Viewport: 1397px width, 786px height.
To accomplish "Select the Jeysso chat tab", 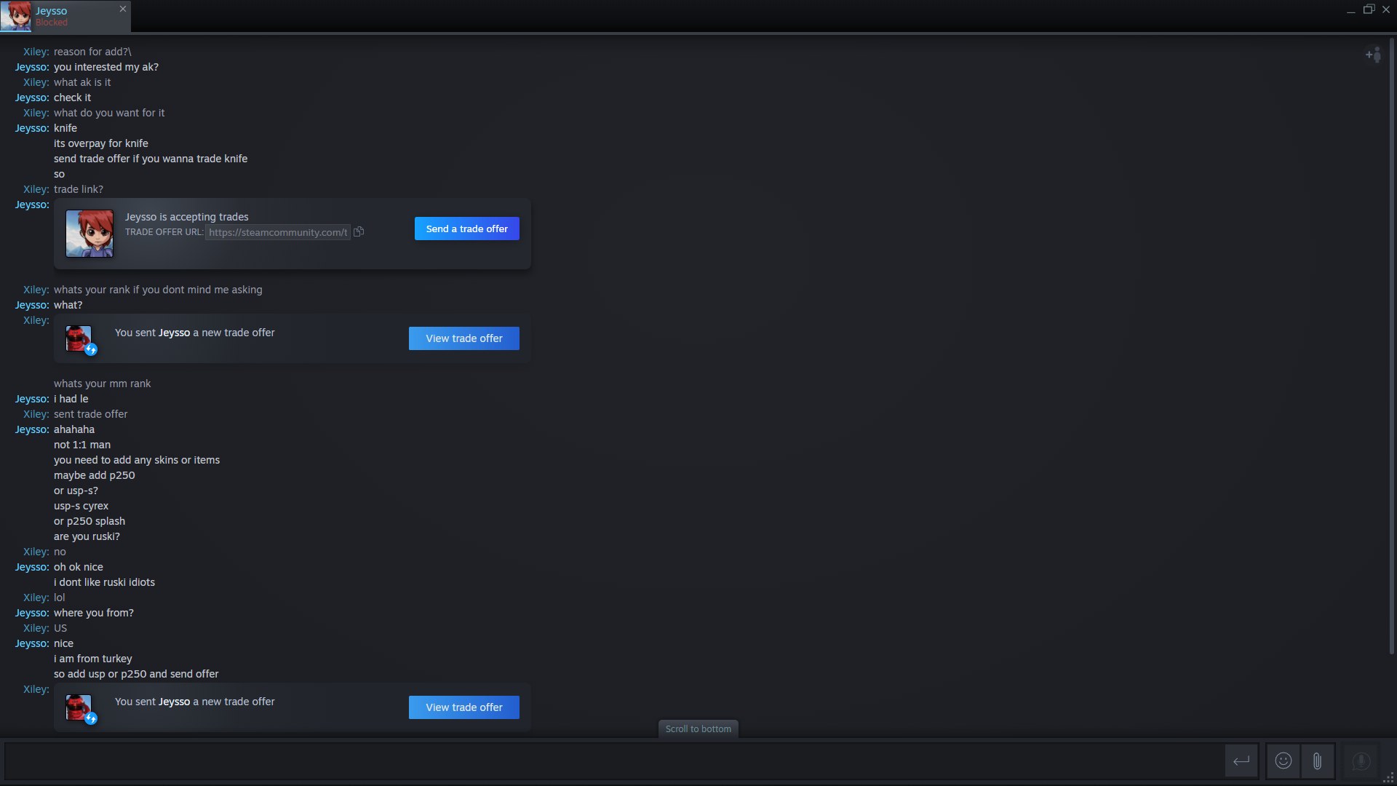I will click(73, 16).
